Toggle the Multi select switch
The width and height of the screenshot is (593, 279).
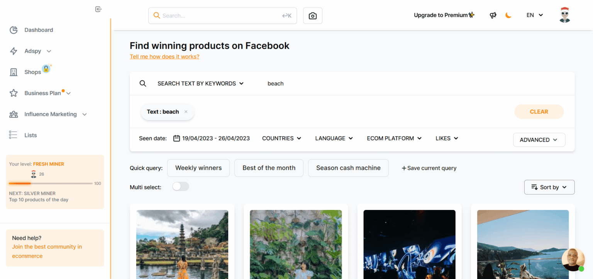[x=181, y=187]
